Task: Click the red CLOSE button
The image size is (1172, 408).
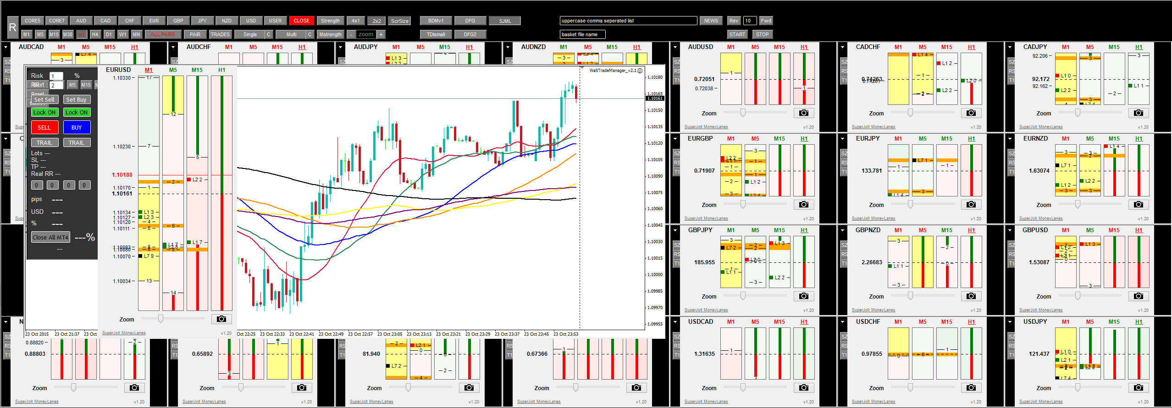Action: click(x=302, y=21)
